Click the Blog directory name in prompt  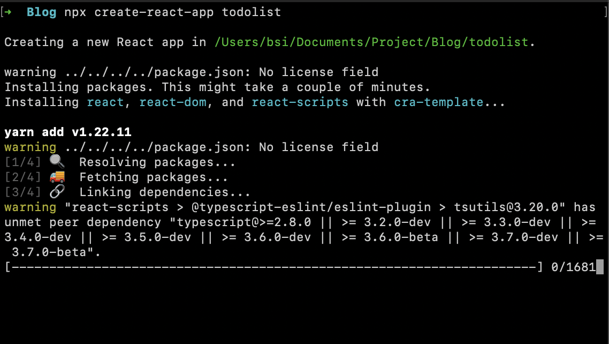click(x=42, y=12)
